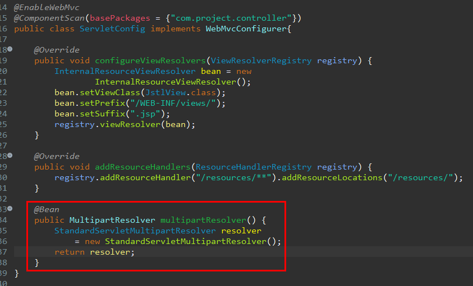Click @Override annotation above addResourceHandlers
Viewport: 473px width, 286px height.
pos(57,156)
